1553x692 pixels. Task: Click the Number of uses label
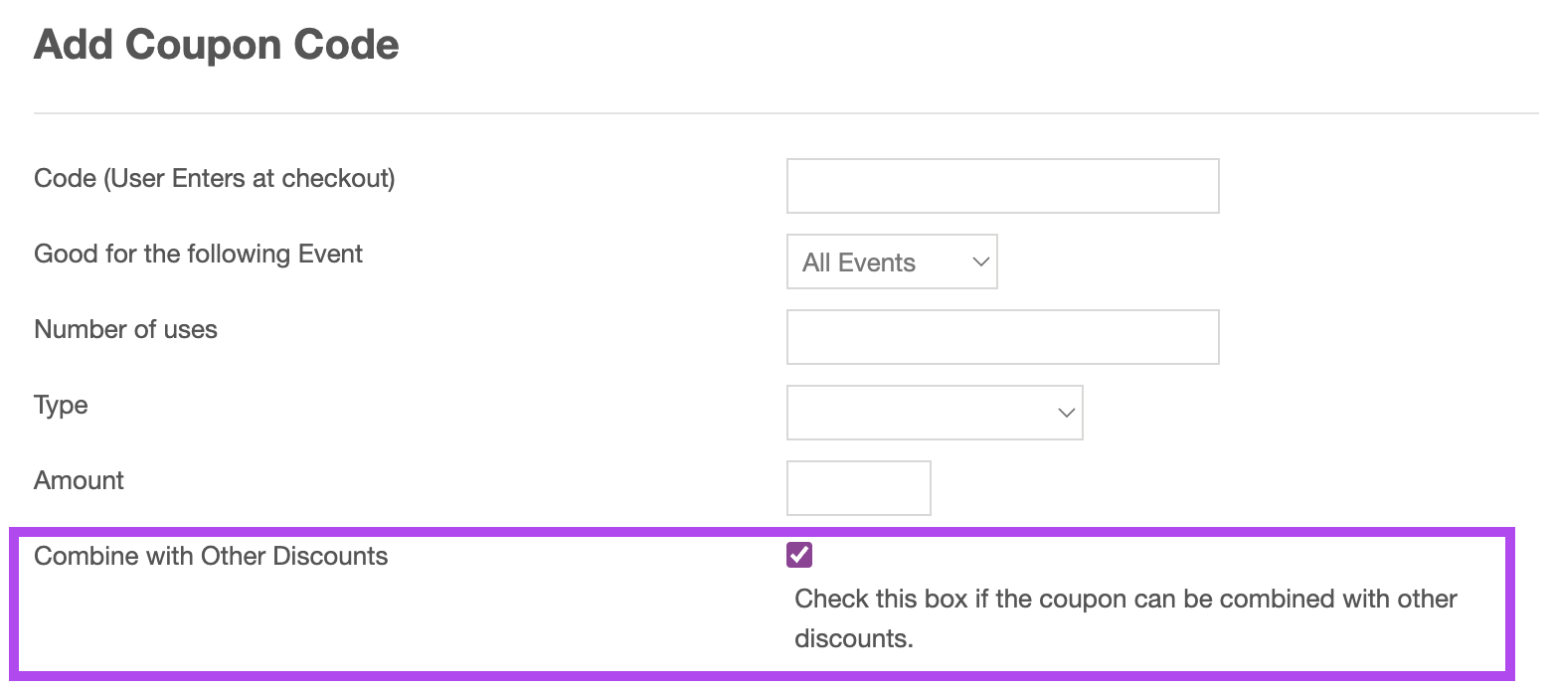pyautogui.click(x=126, y=329)
